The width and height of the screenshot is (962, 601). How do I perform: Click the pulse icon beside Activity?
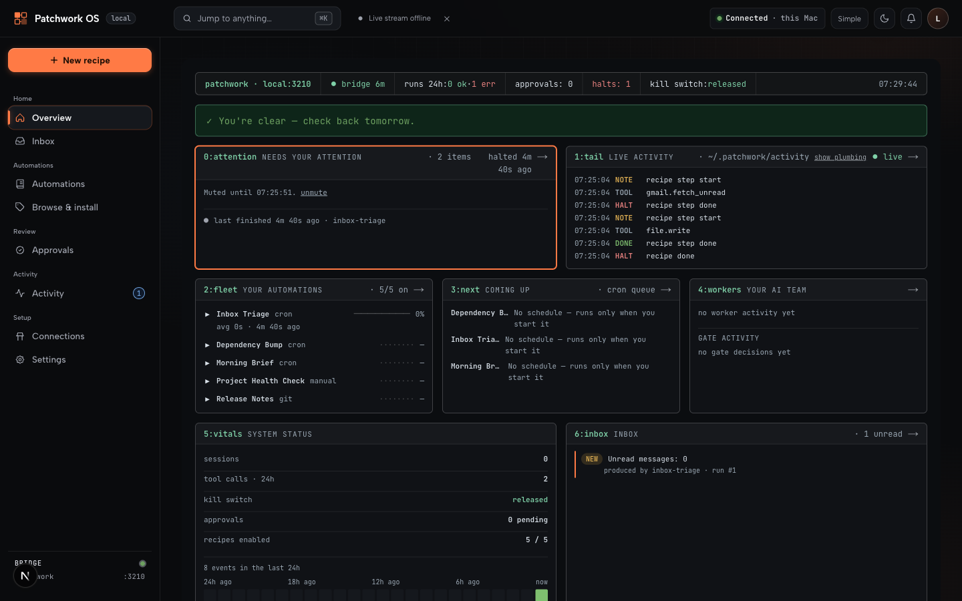20,293
